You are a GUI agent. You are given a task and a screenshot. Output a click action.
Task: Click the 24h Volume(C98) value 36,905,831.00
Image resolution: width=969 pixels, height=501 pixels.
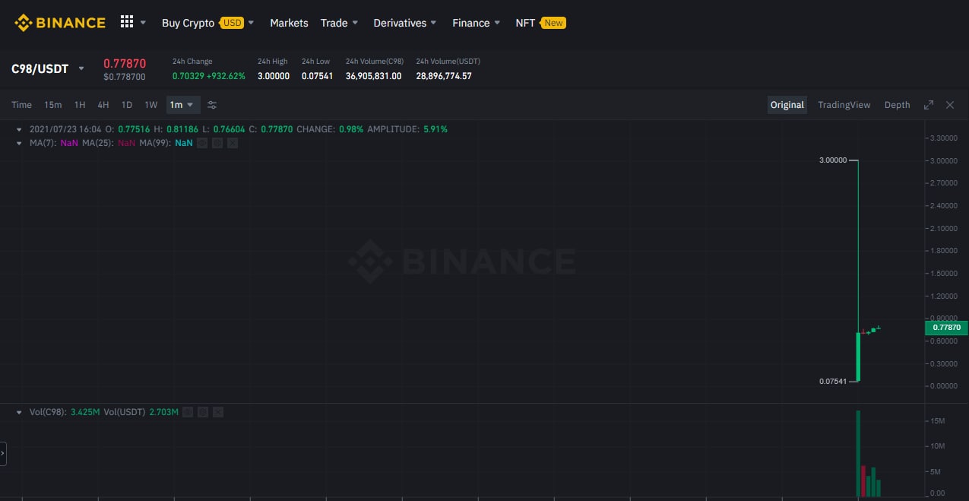[374, 76]
